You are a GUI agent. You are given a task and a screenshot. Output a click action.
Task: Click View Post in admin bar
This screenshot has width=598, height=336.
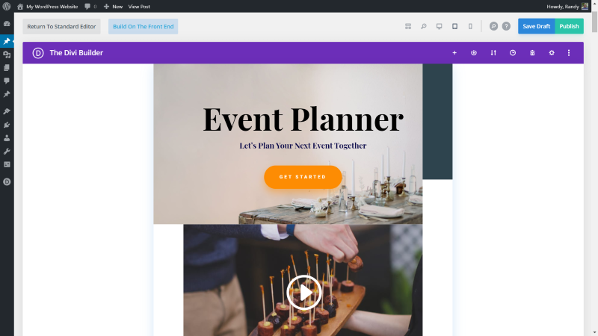tap(139, 7)
